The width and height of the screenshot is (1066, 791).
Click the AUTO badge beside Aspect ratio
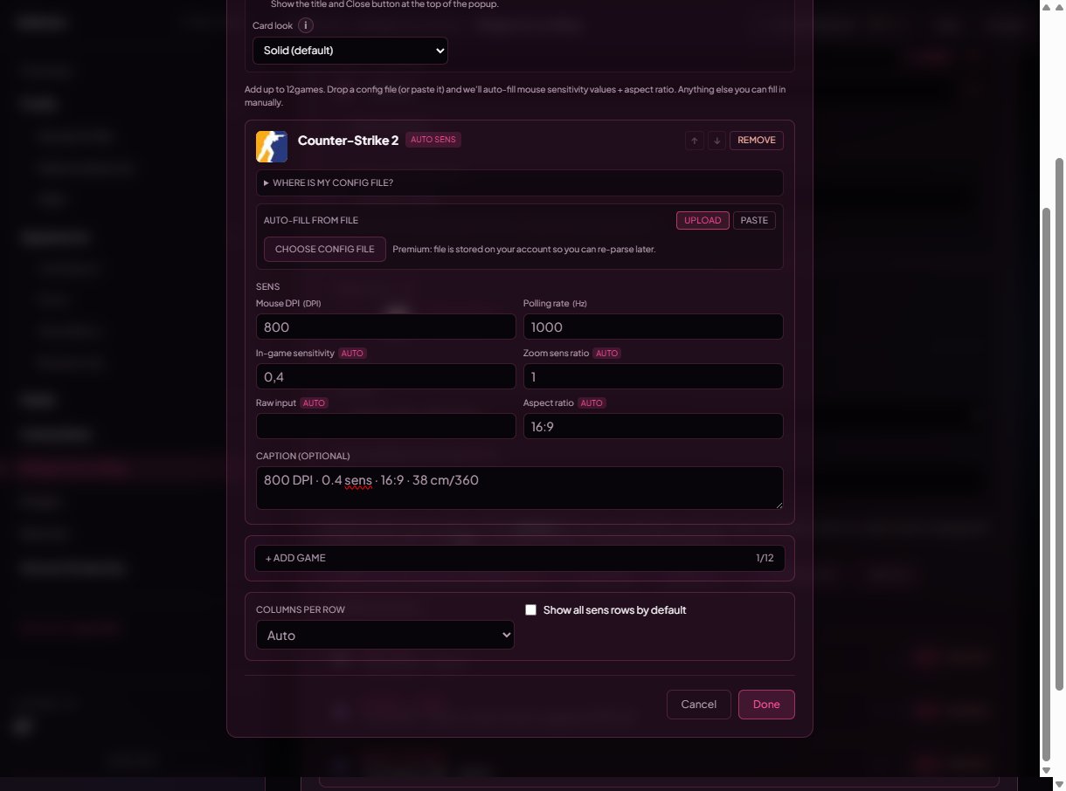point(592,403)
